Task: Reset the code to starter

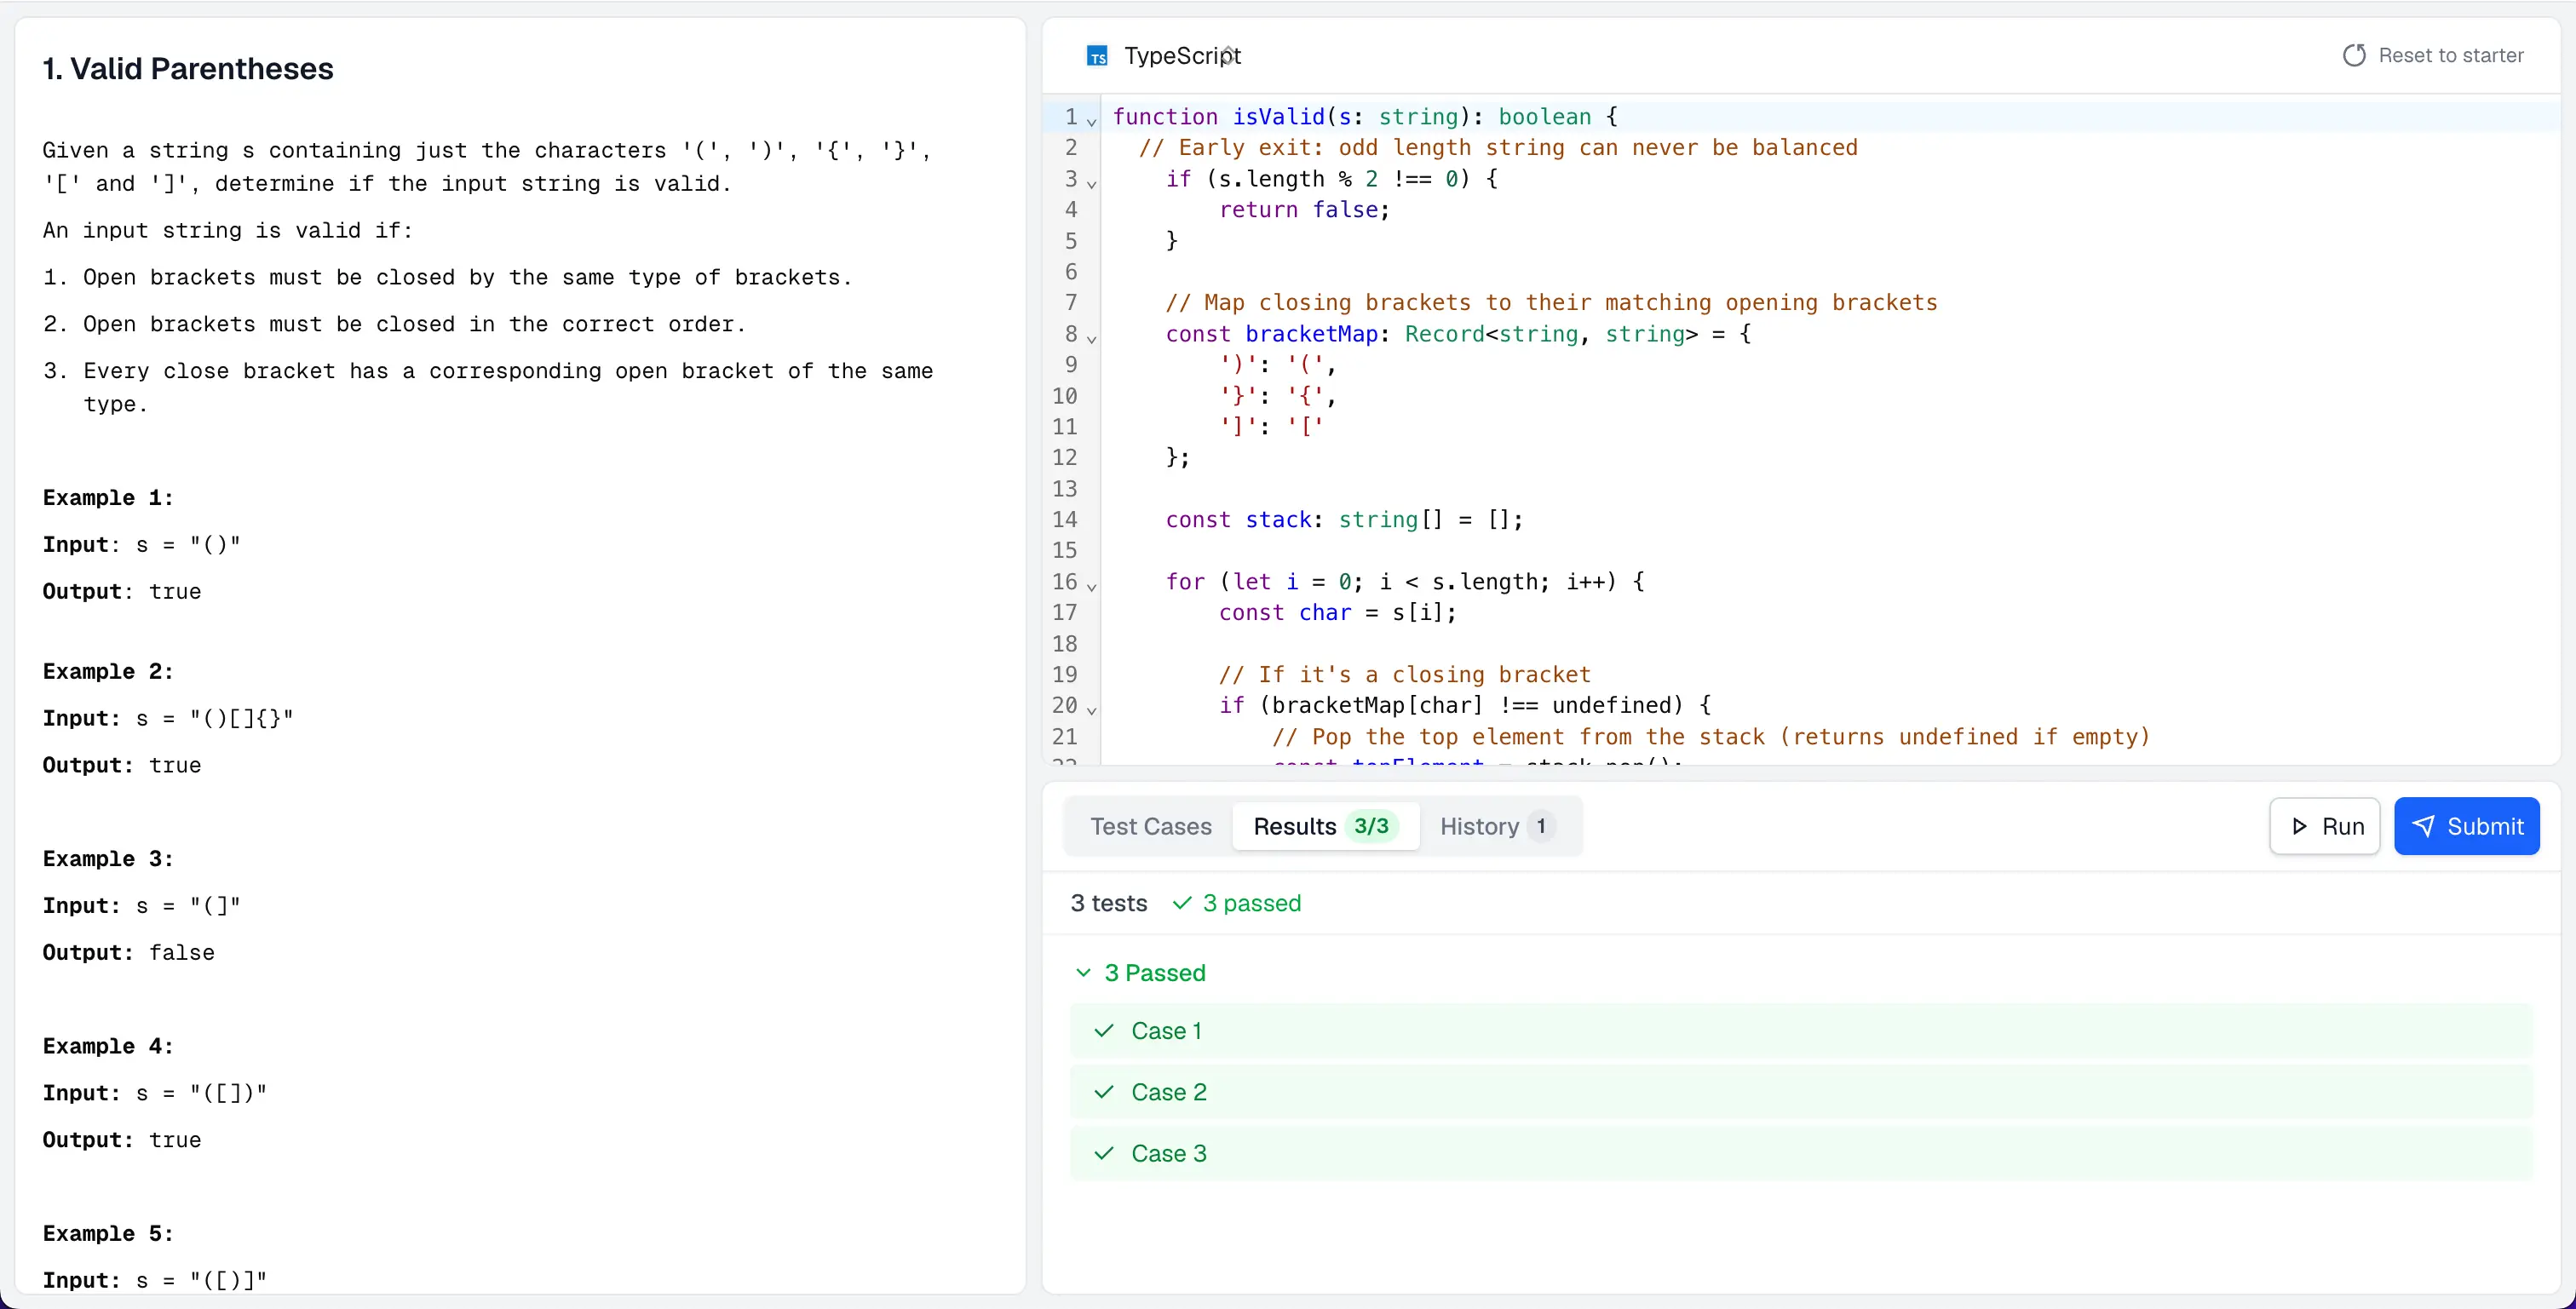Action: tap(2433, 55)
